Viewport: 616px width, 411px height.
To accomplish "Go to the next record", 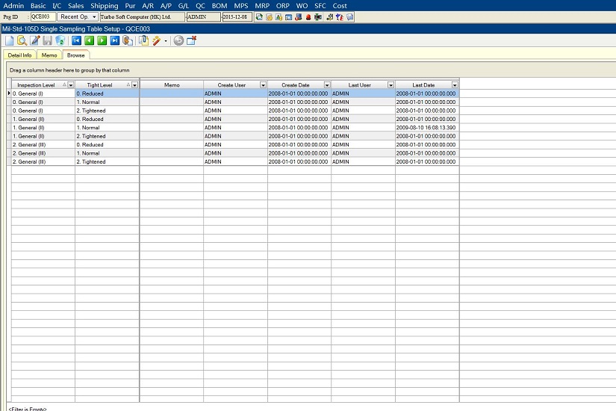I will pos(102,40).
